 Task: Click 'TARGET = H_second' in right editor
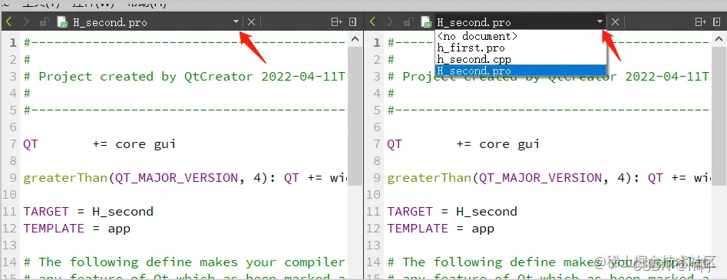[452, 212]
